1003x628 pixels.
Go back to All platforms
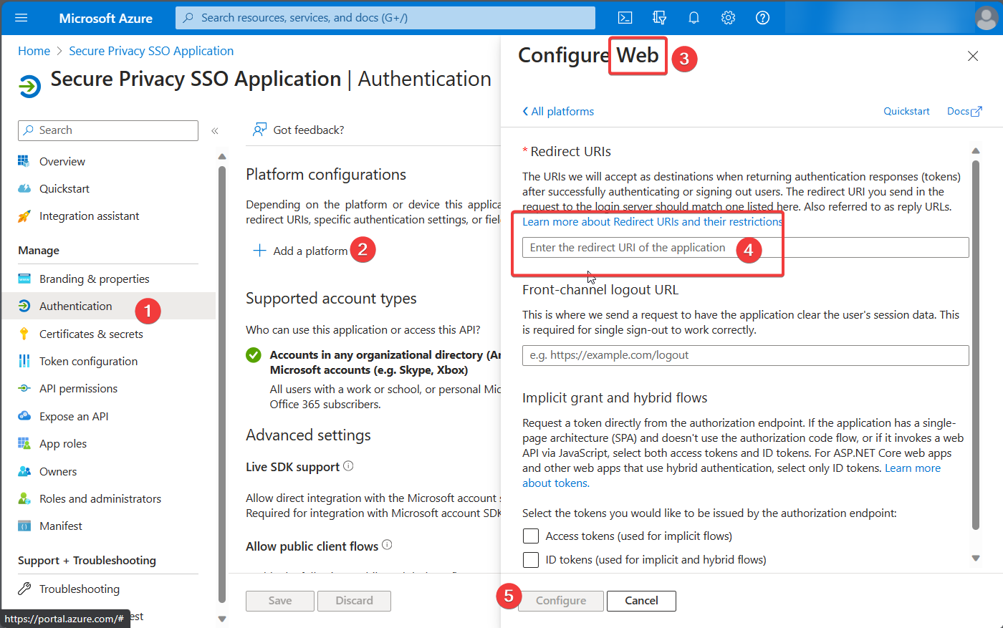click(x=558, y=111)
